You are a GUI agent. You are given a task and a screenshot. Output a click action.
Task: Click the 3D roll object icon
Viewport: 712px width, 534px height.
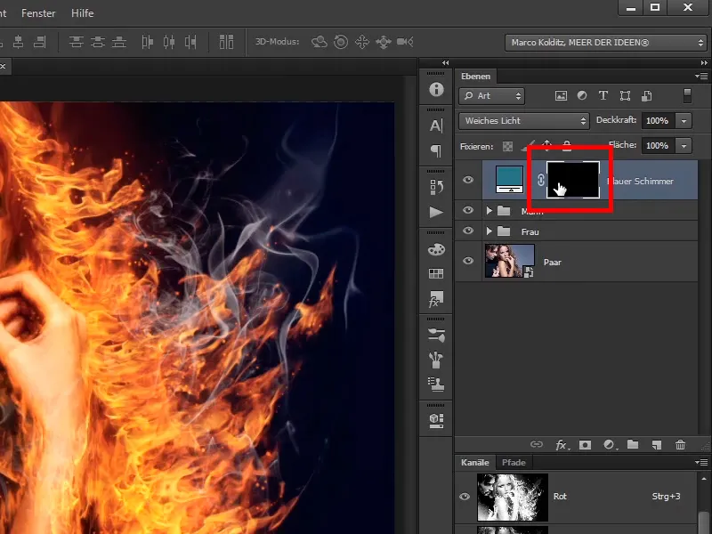[341, 42]
